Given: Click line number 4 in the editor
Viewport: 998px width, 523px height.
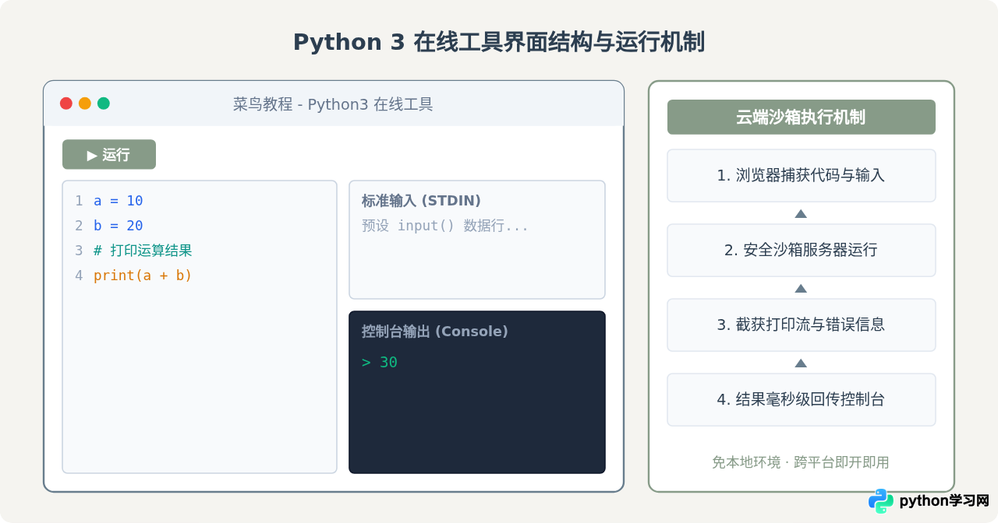Looking at the screenshot, I should tap(79, 276).
